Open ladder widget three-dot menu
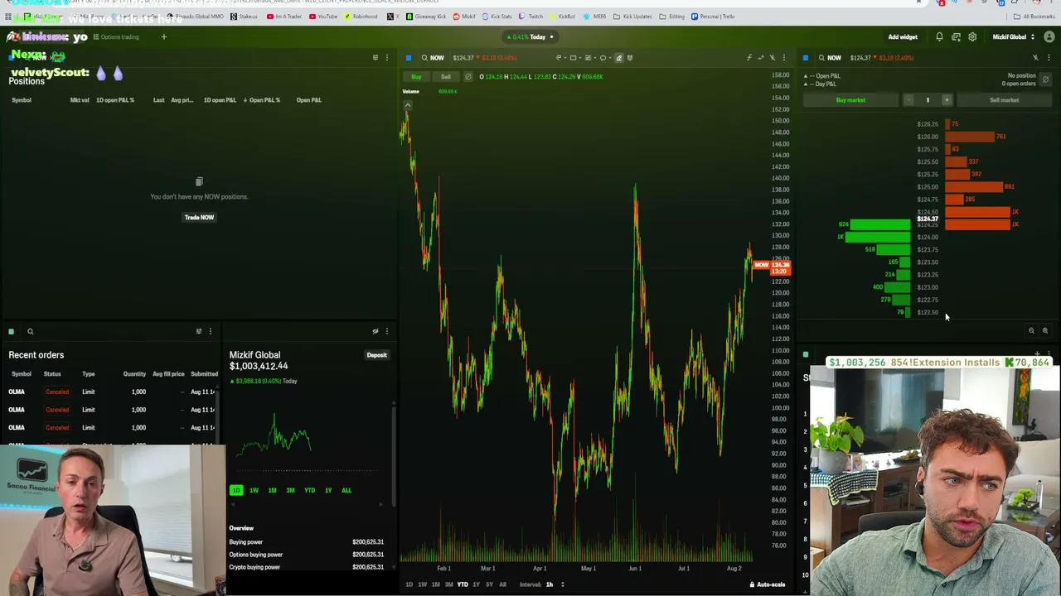 click(x=1049, y=58)
